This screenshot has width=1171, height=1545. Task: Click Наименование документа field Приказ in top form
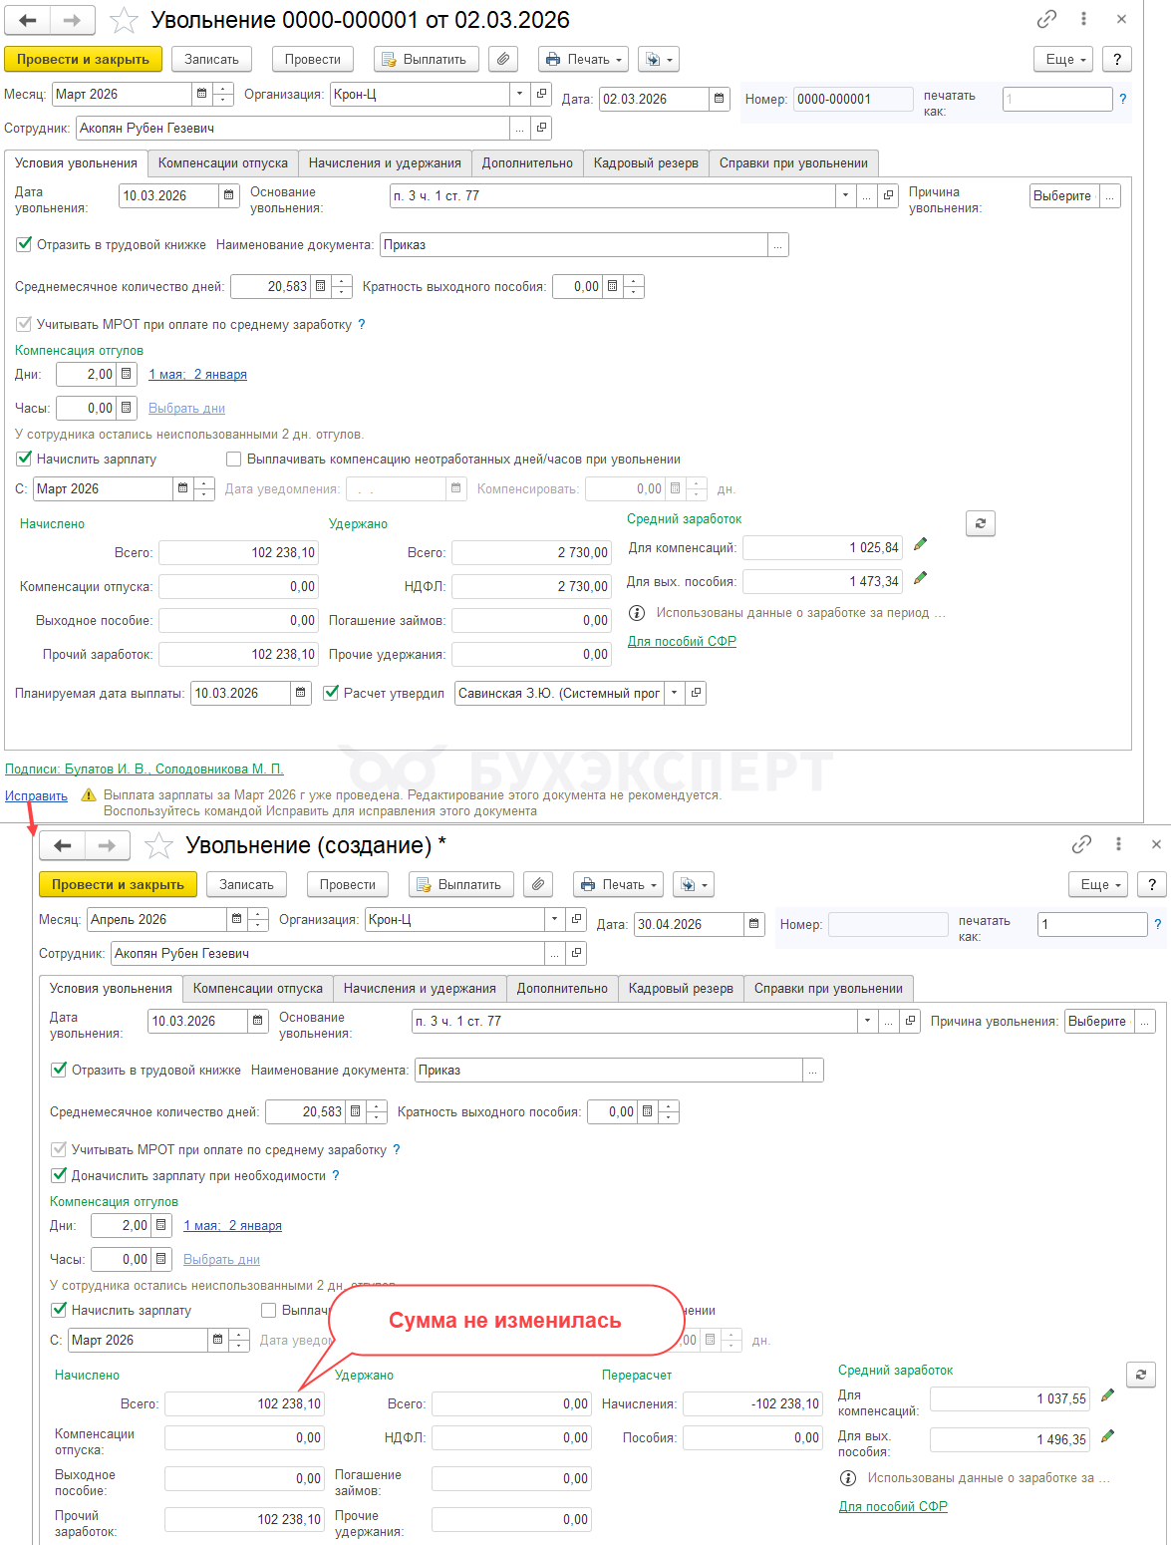click(574, 245)
